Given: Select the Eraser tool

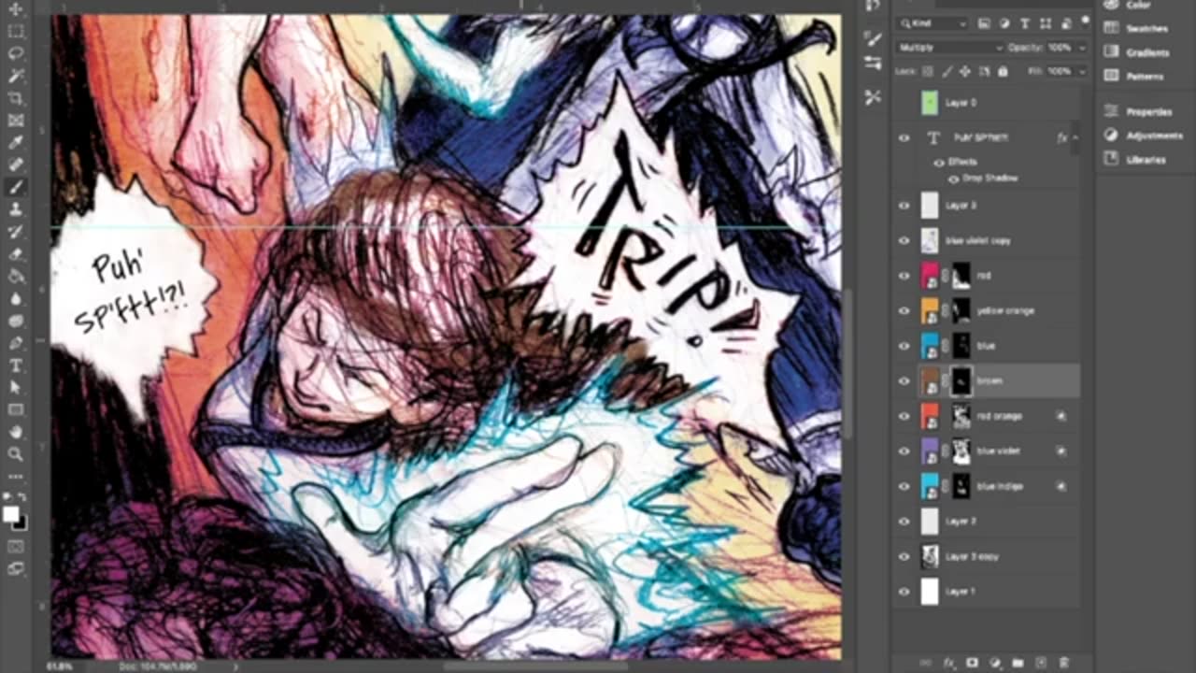Looking at the screenshot, I should coord(16,254).
